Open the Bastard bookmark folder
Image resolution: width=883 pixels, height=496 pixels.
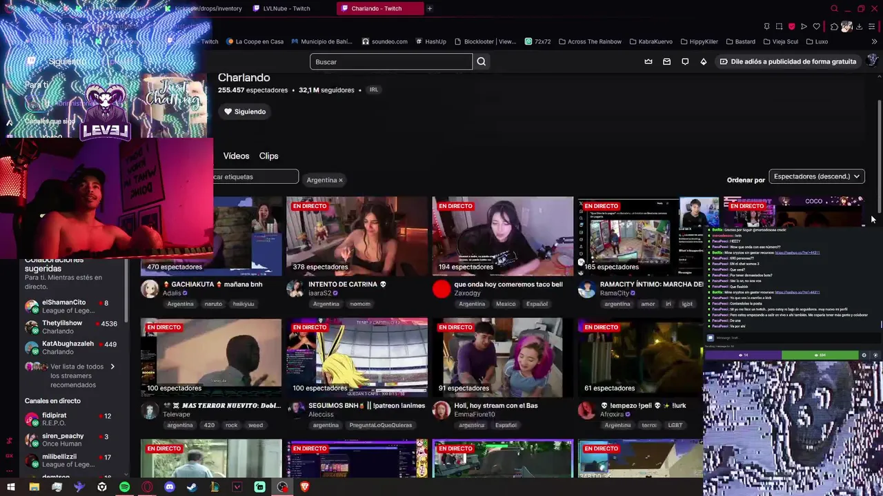(740, 41)
